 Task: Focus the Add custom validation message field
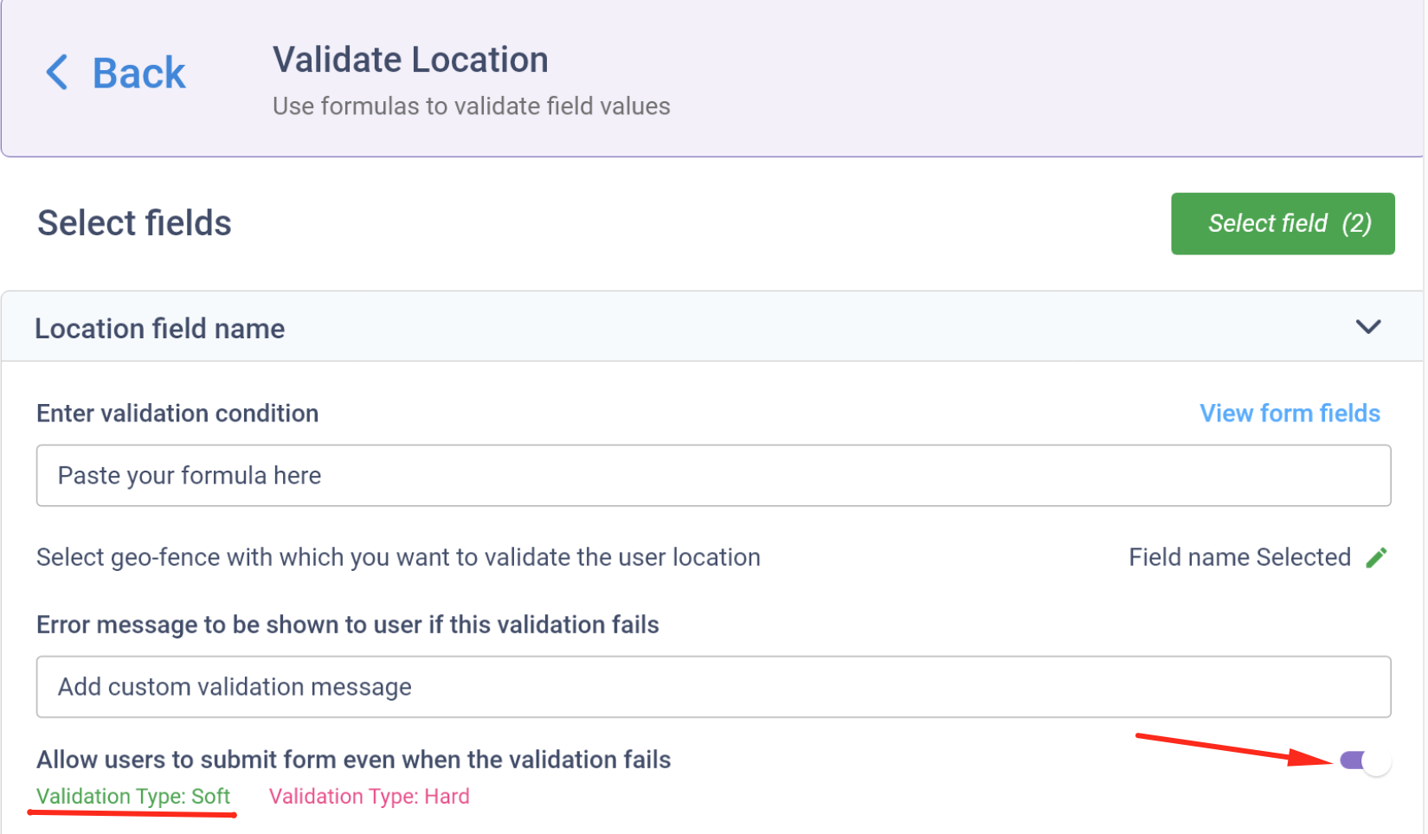pyautogui.click(x=713, y=687)
